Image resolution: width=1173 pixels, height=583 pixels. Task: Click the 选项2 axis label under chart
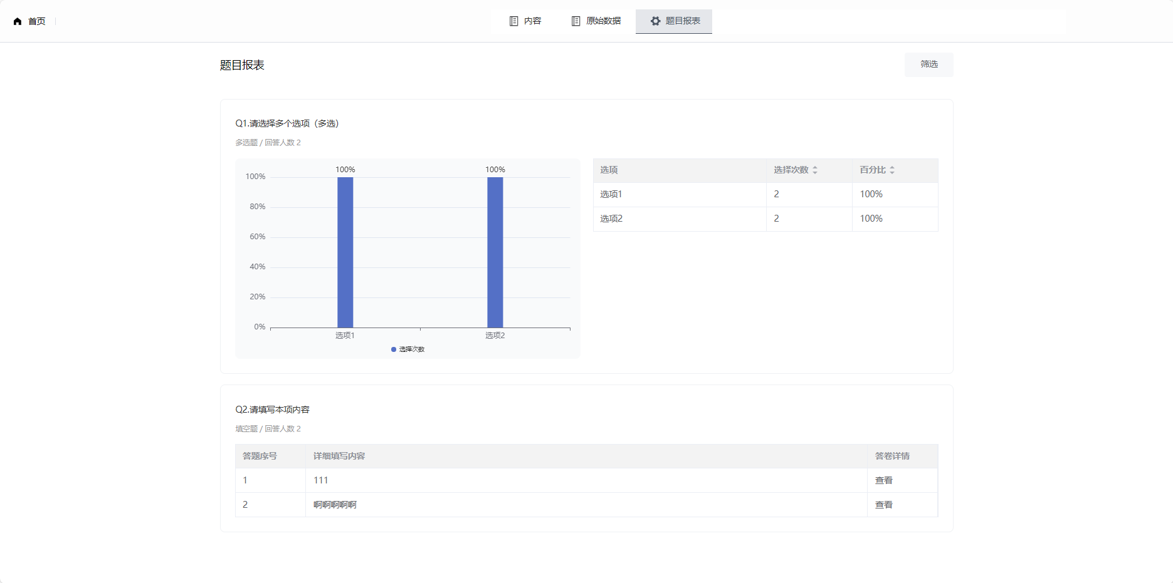point(495,336)
